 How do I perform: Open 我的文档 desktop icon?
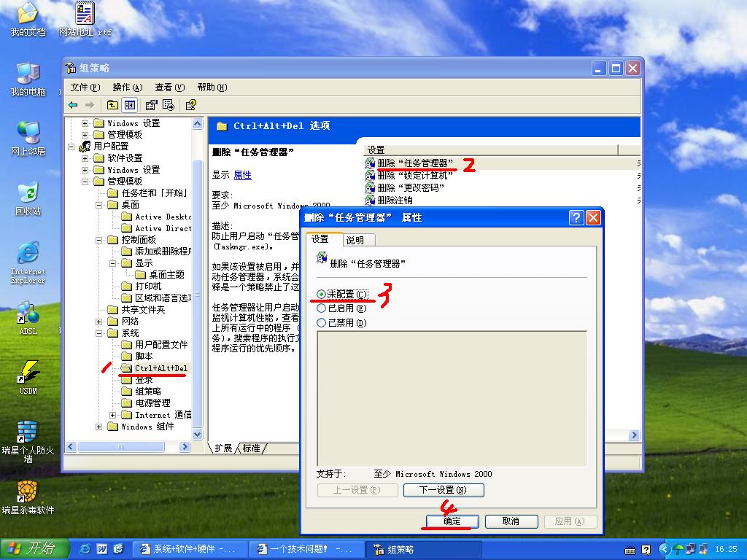click(x=28, y=20)
